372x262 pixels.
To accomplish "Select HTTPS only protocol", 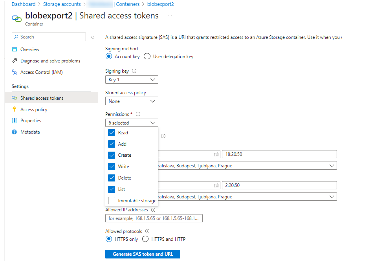I will pyautogui.click(x=109, y=239).
